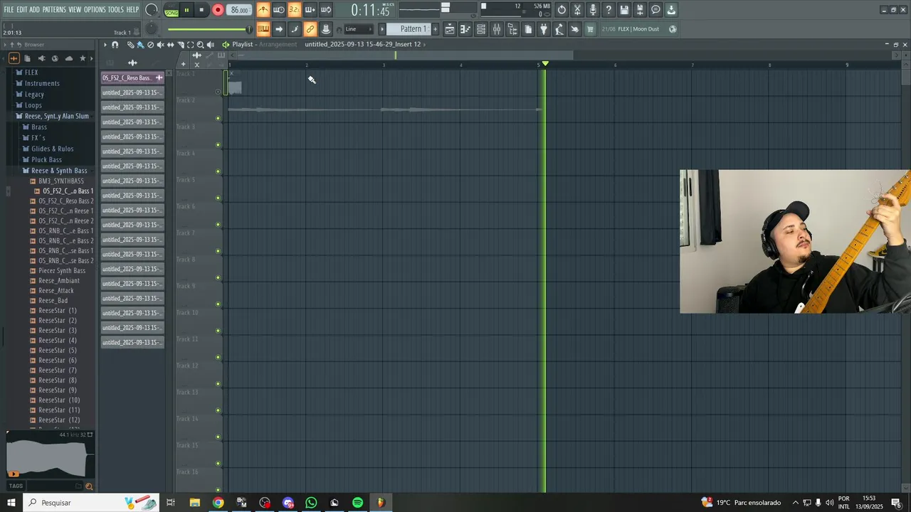911x512 pixels.
Task: Open WhatsApp from the Windows taskbar
Action: tap(311, 503)
